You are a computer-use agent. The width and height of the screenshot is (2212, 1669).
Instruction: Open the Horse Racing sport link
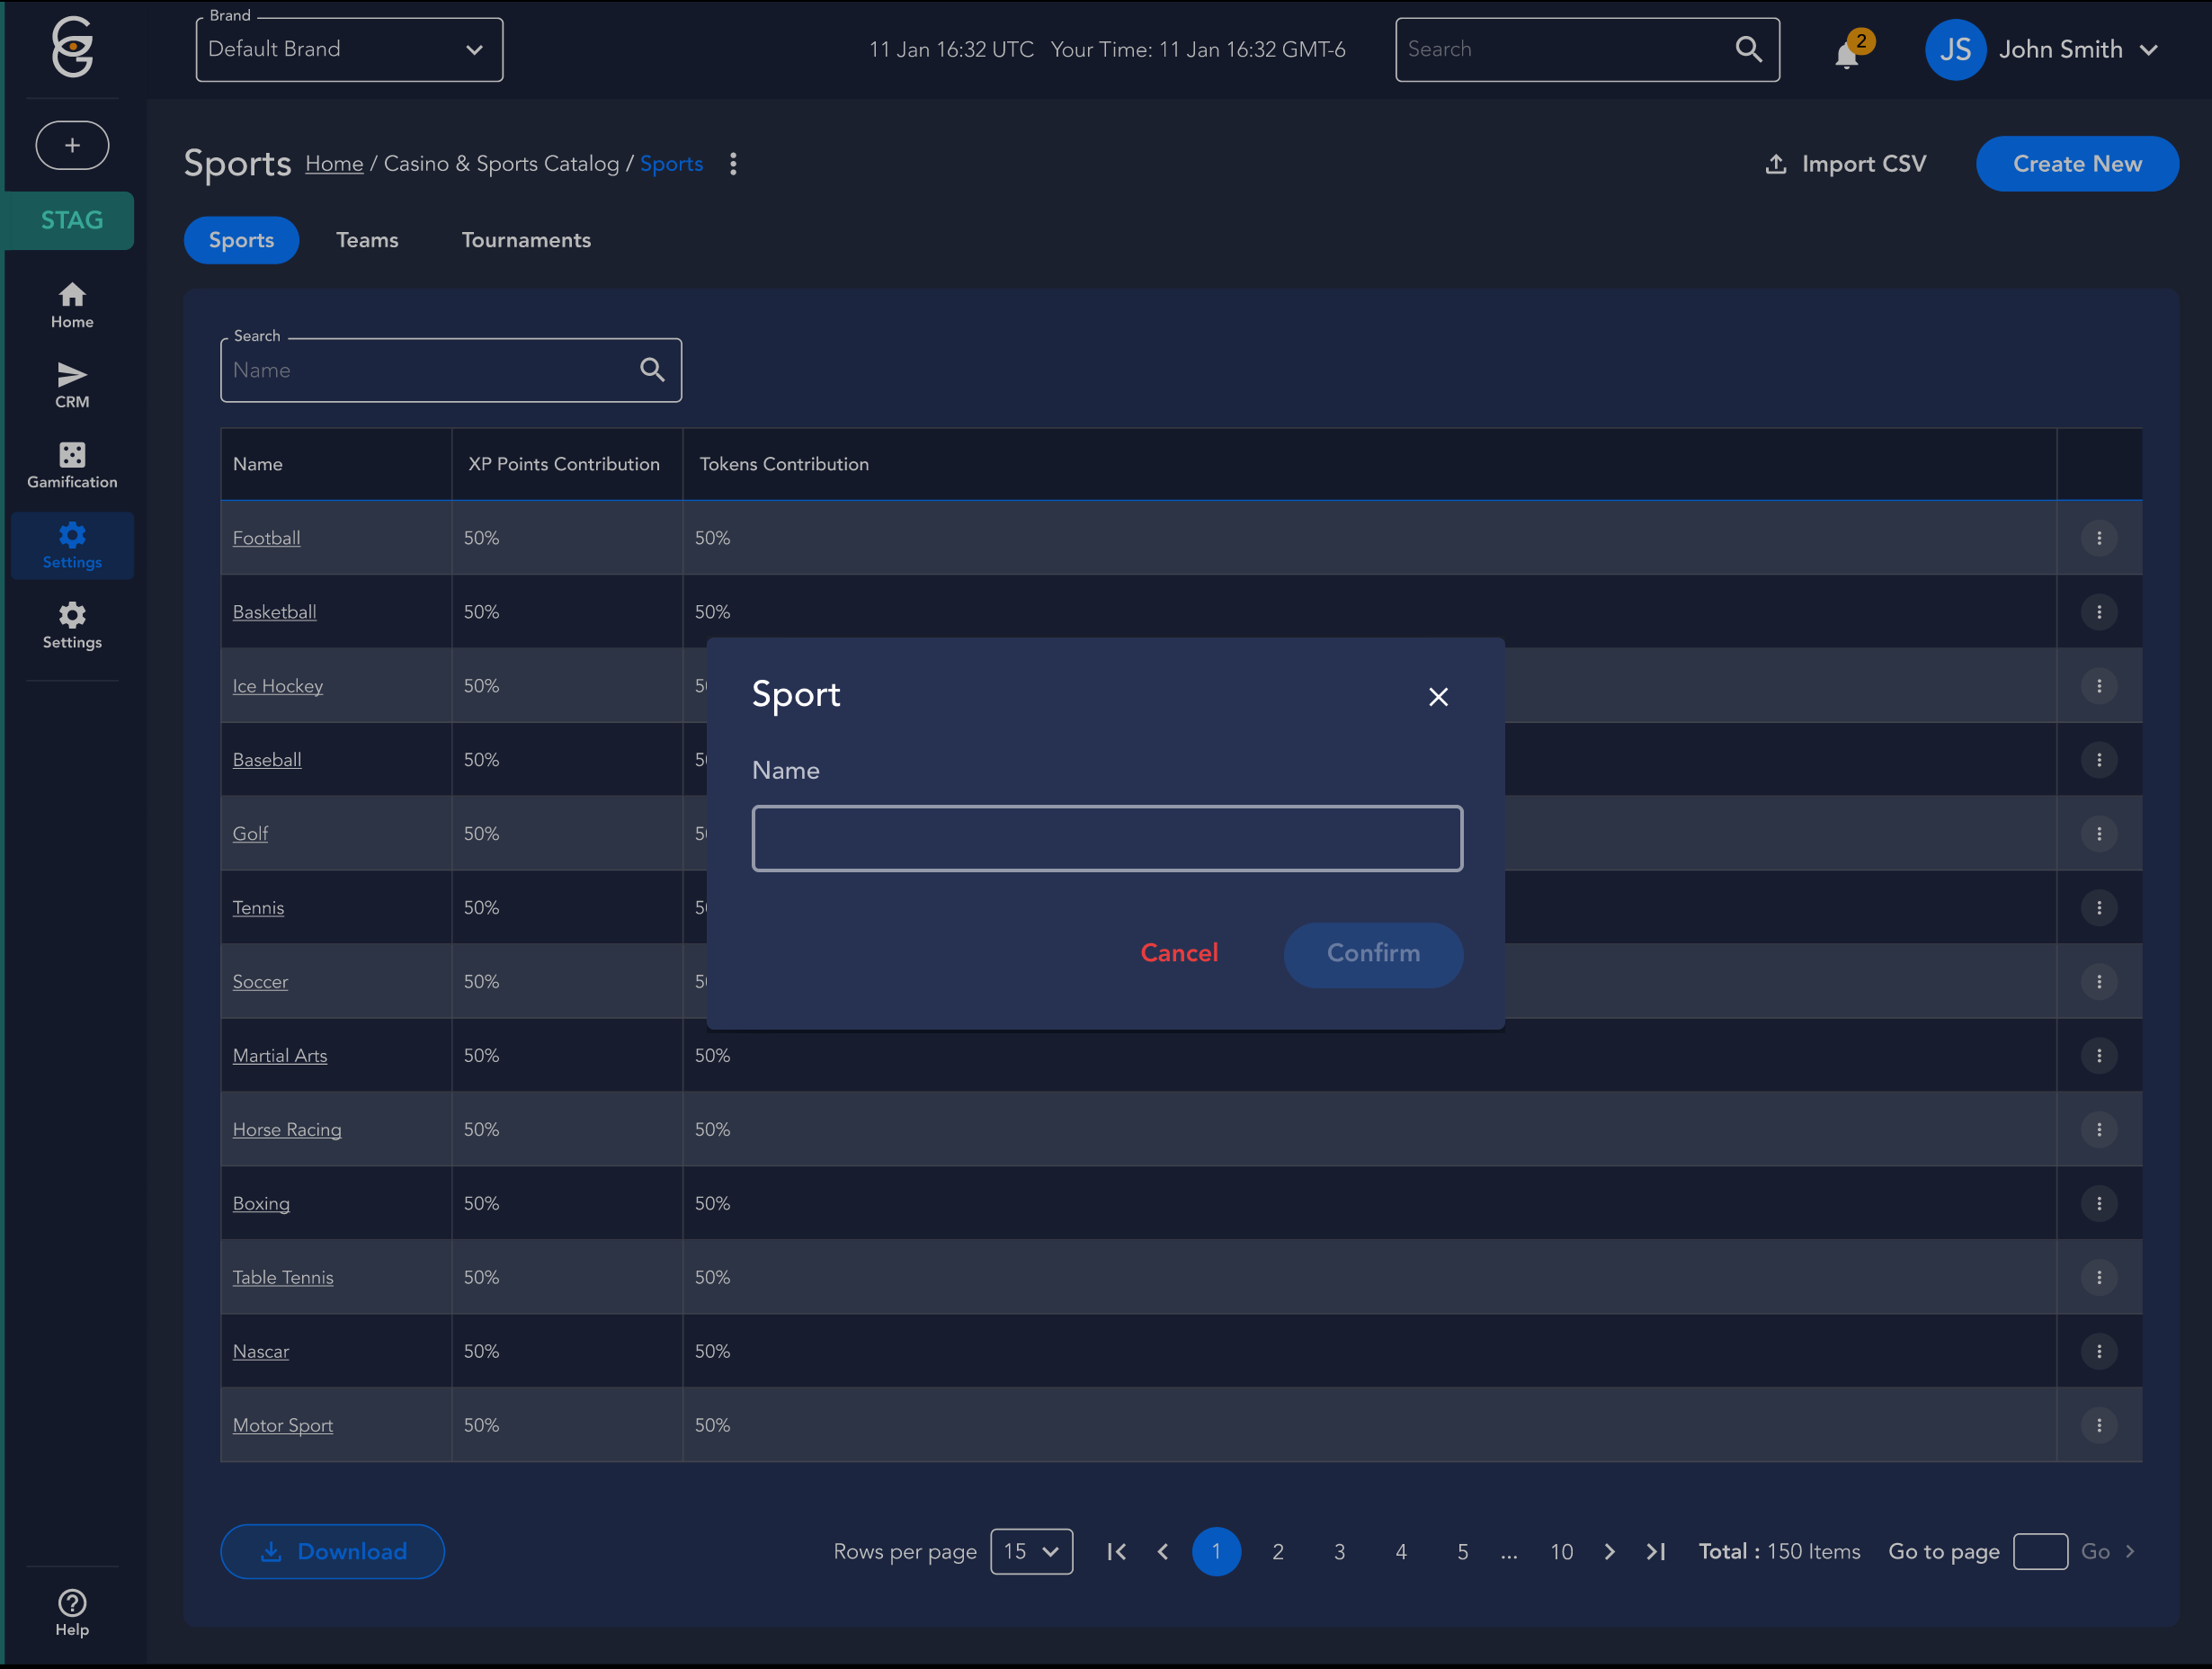pos(287,1129)
